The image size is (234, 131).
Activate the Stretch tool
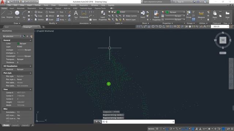[x=39, y=19]
